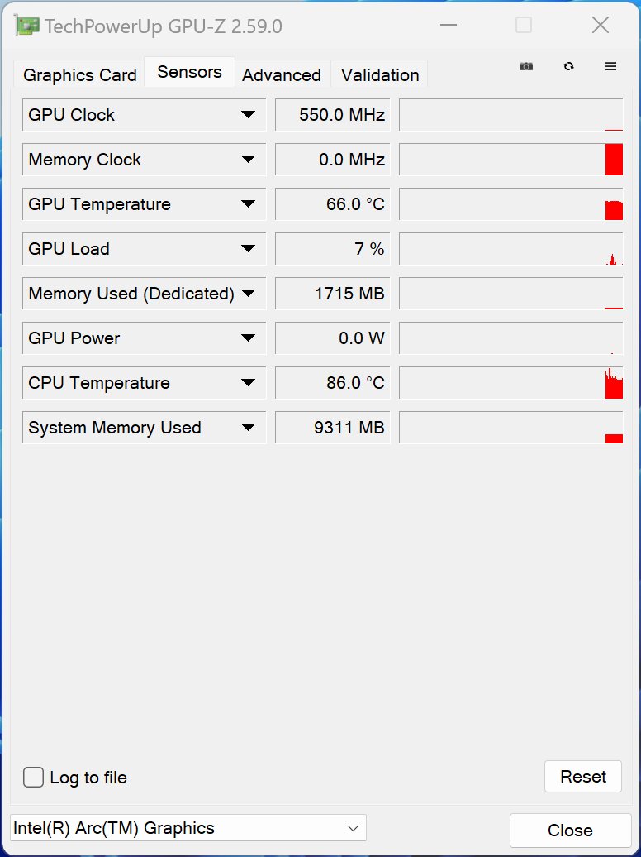
Task: Click the Reset button
Action: click(x=583, y=776)
